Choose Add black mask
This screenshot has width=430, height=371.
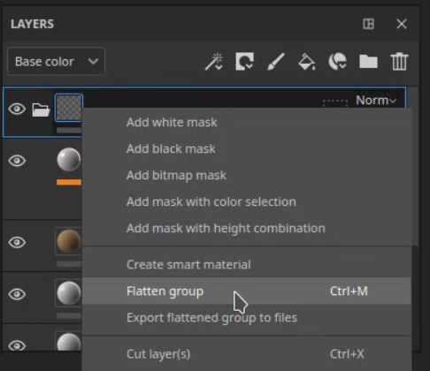(x=246, y=148)
